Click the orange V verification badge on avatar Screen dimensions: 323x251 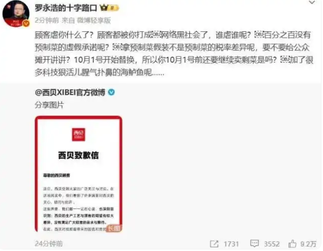pos(26,23)
